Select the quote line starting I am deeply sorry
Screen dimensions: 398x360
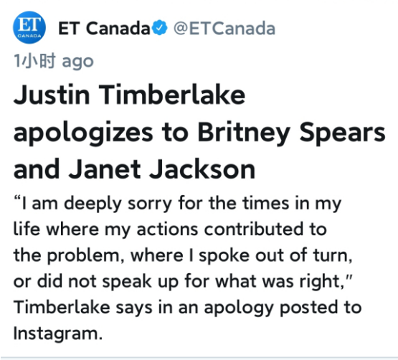click(x=177, y=204)
